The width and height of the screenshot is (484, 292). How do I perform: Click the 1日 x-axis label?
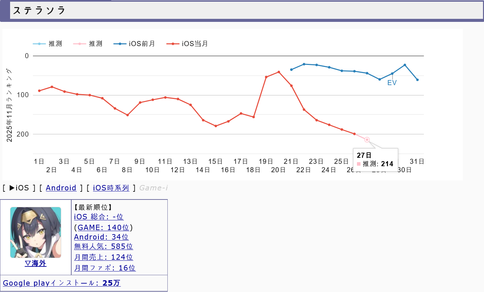tap(39, 161)
